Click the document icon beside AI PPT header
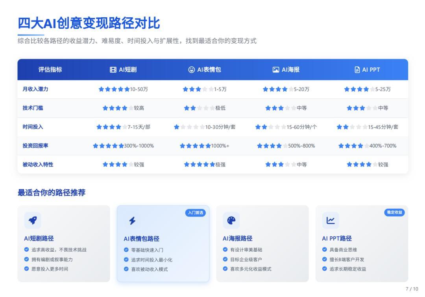Viewport: 425px width, 297px height. tap(357, 70)
